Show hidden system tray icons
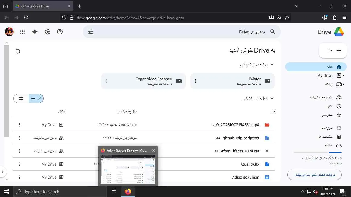Viewport: 351px width, 197px height. [302, 192]
